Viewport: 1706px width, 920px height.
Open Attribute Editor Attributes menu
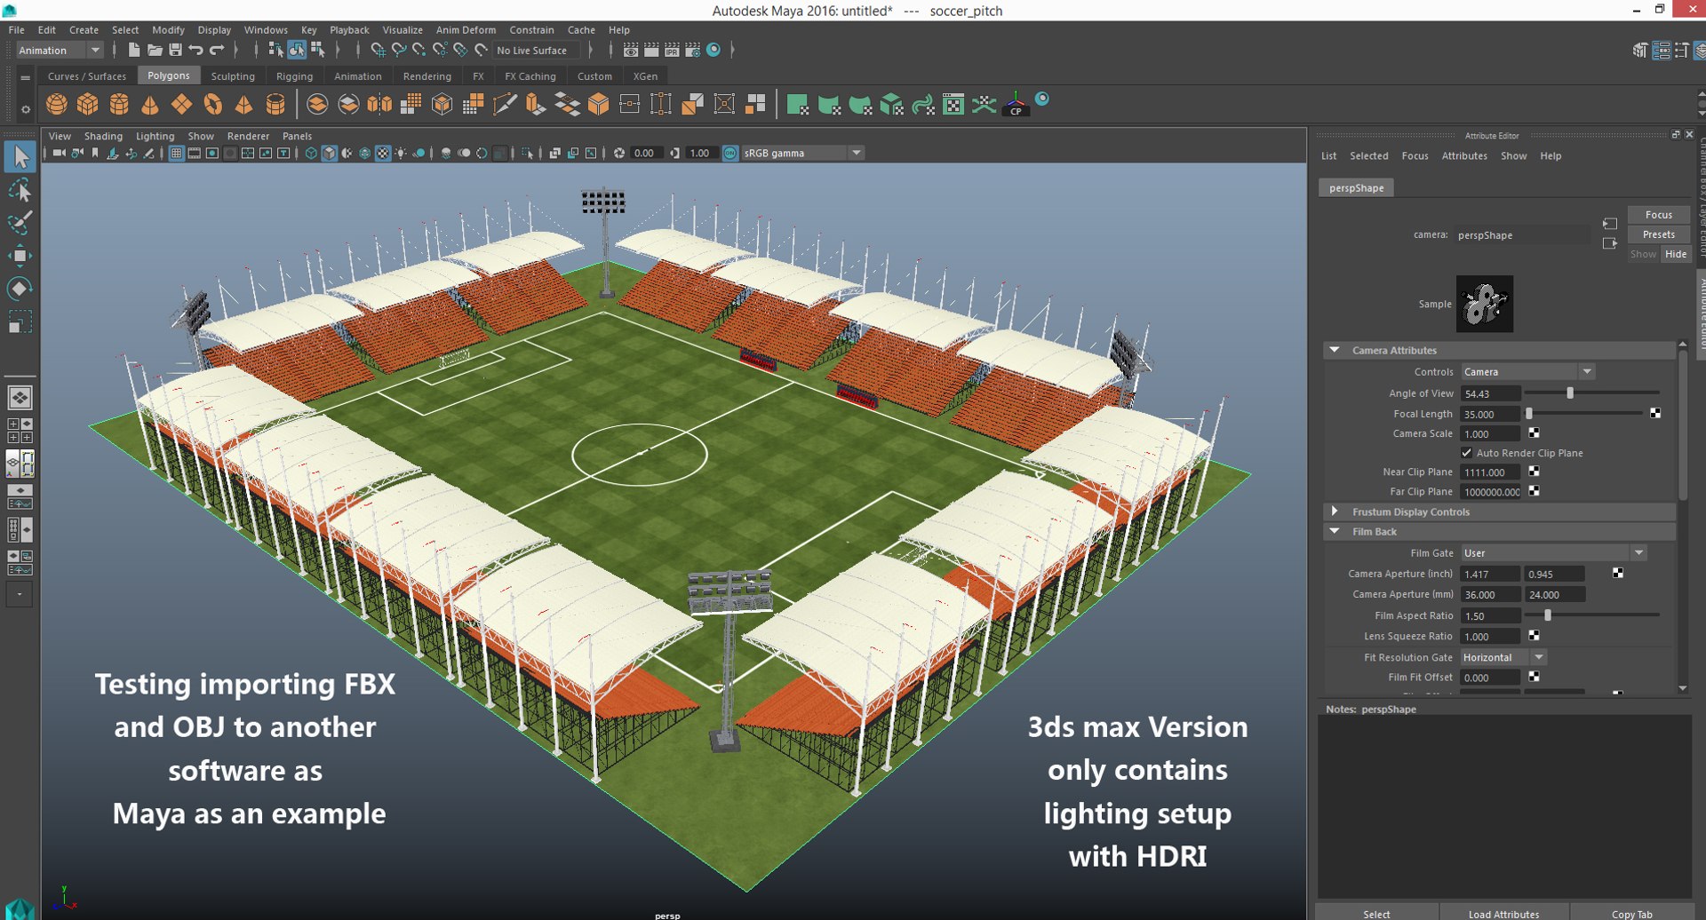pyautogui.click(x=1464, y=156)
